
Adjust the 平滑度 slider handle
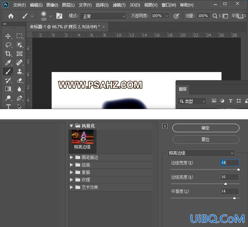coord(234,198)
